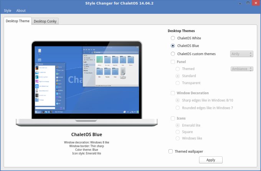Choose the ChaletOS White theme

click(173, 38)
